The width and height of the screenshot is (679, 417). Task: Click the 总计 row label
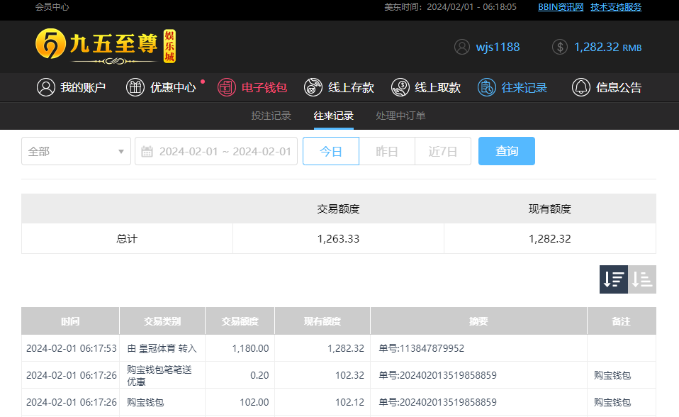pos(127,239)
